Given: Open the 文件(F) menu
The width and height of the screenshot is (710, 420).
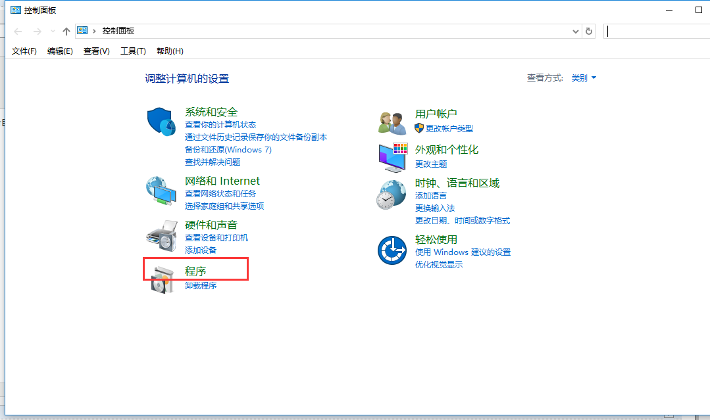Looking at the screenshot, I should 24,51.
